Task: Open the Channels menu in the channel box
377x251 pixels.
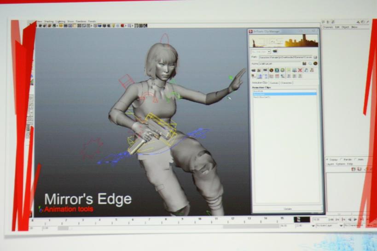Action: tap(328, 27)
